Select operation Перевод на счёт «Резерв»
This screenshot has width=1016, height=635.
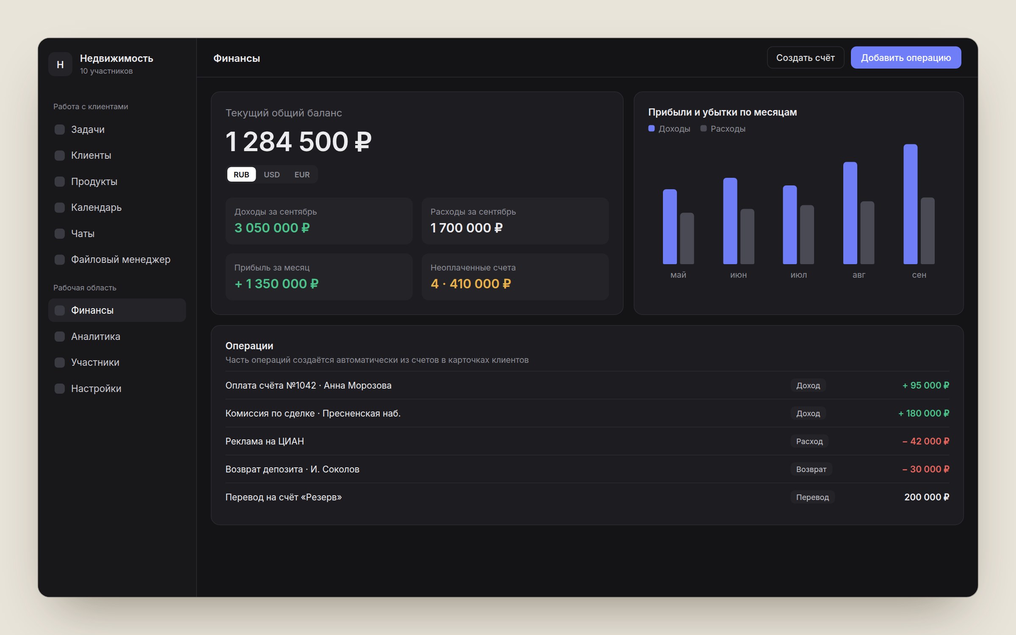pos(587,497)
